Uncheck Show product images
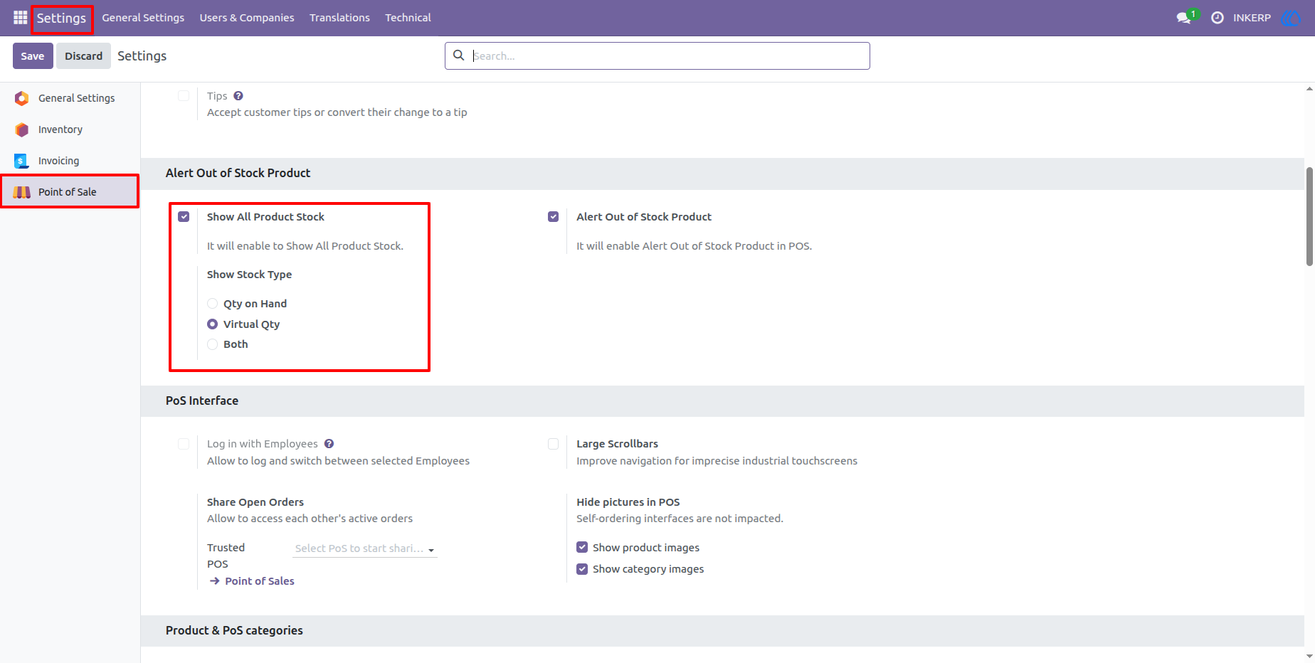The image size is (1315, 663). [582, 548]
